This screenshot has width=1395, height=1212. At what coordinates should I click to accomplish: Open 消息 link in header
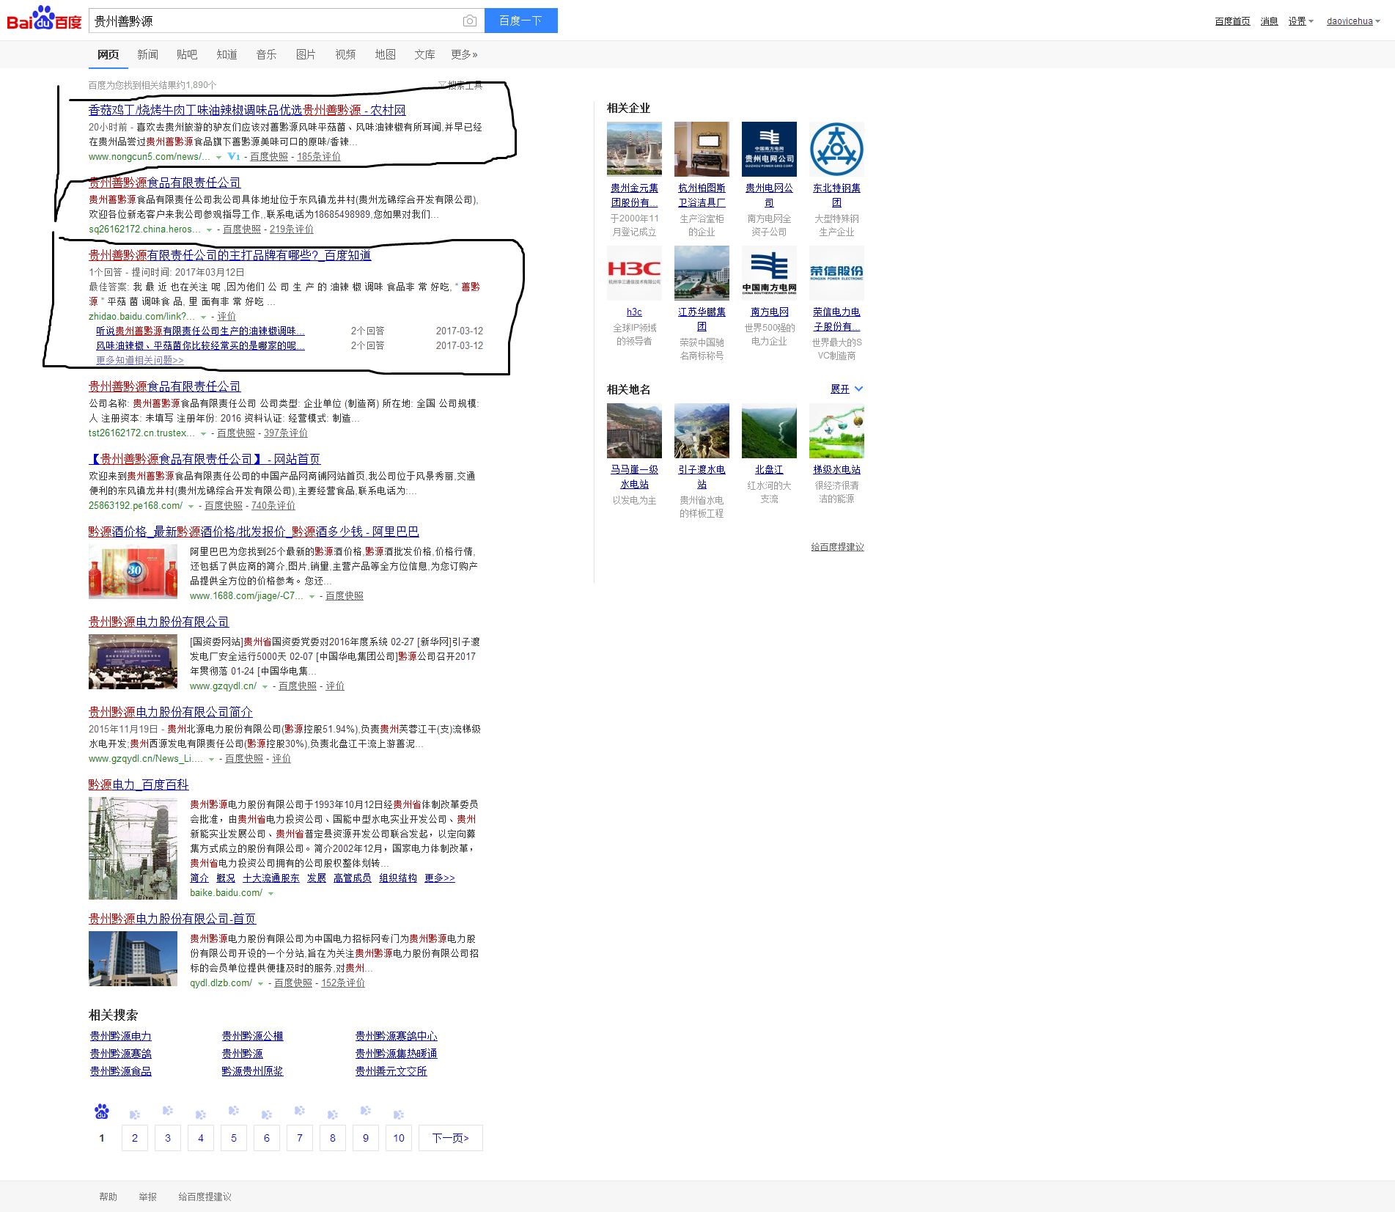pos(1269,21)
